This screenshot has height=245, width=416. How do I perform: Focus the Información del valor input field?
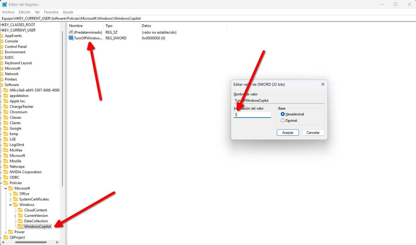point(252,115)
